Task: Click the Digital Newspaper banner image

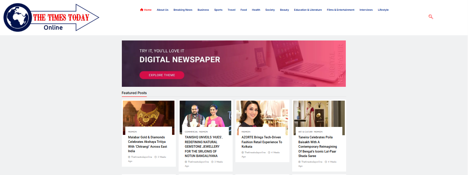Action: coord(234,64)
